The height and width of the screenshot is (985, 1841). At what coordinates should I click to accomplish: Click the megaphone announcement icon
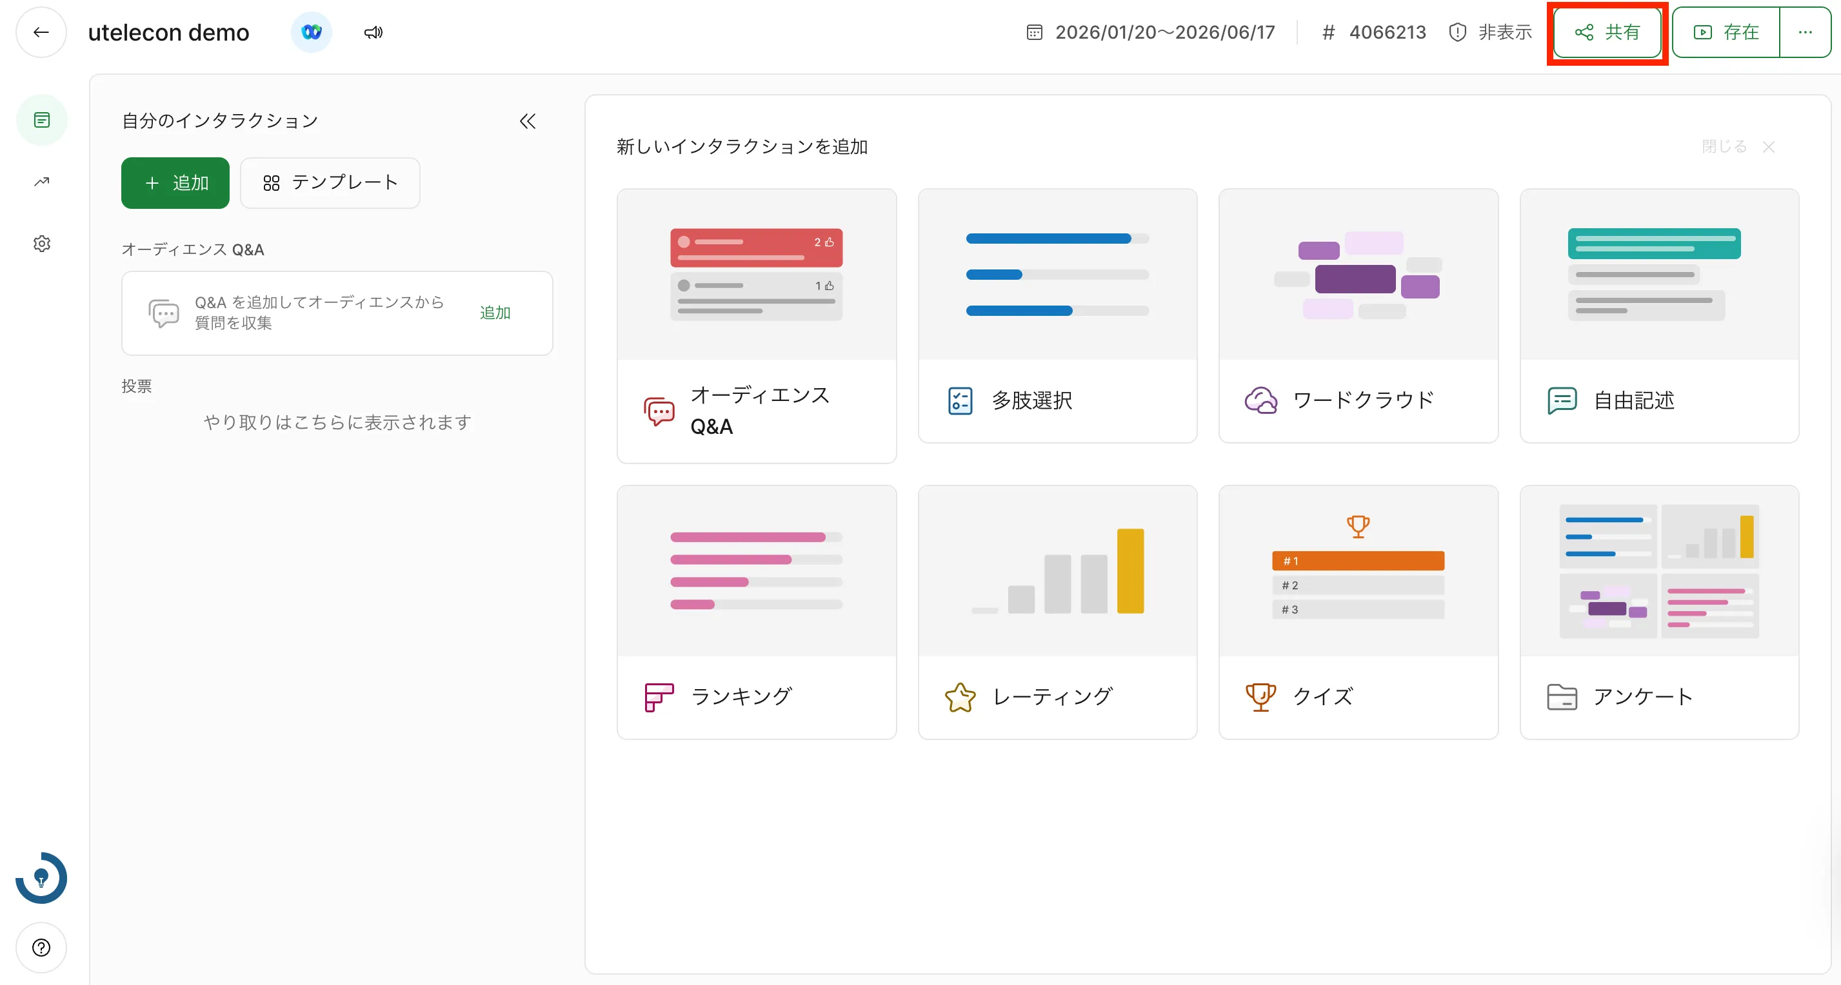pos(373,32)
